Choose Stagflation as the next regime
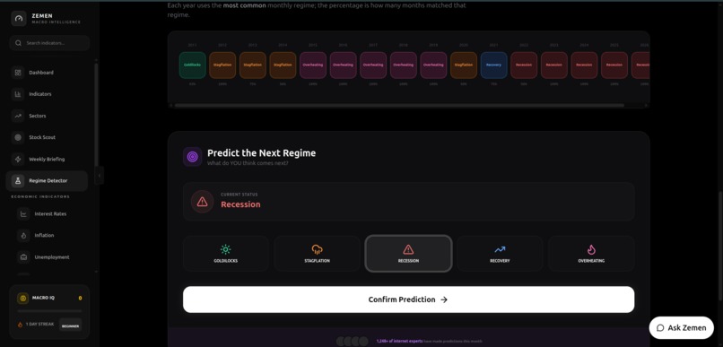The height and width of the screenshot is (347, 723). [x=317, y=254]
